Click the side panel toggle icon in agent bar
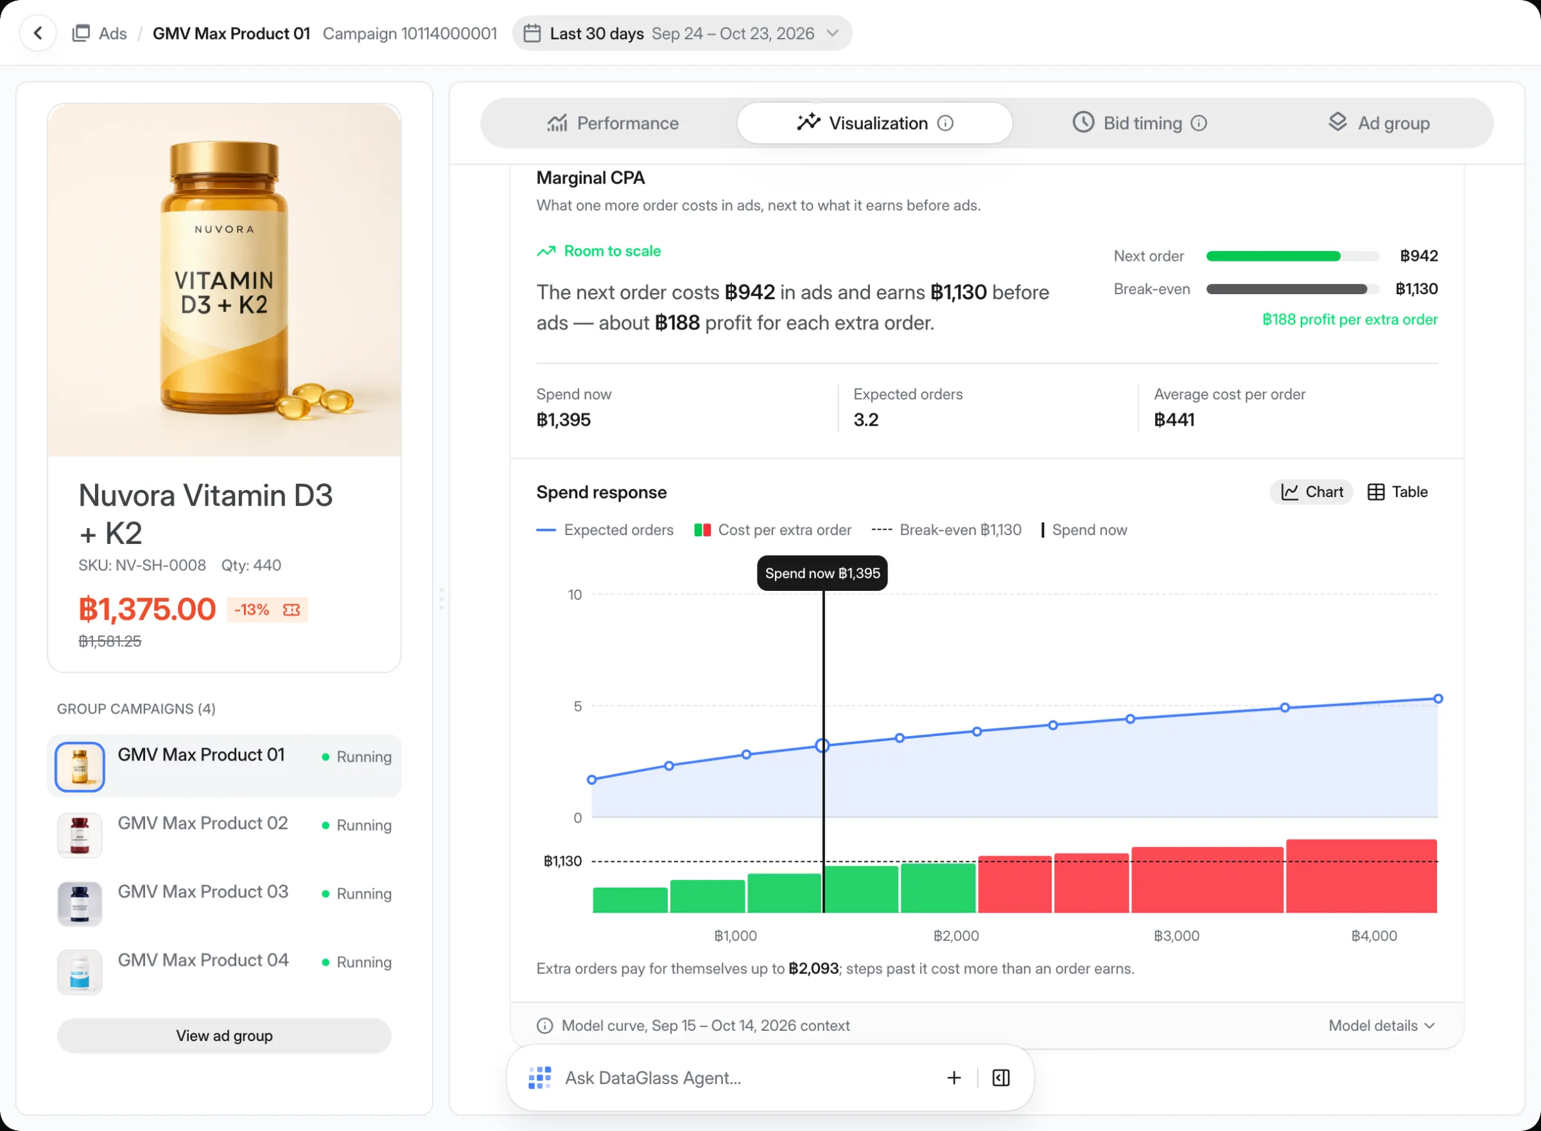 [1001, 1078]
